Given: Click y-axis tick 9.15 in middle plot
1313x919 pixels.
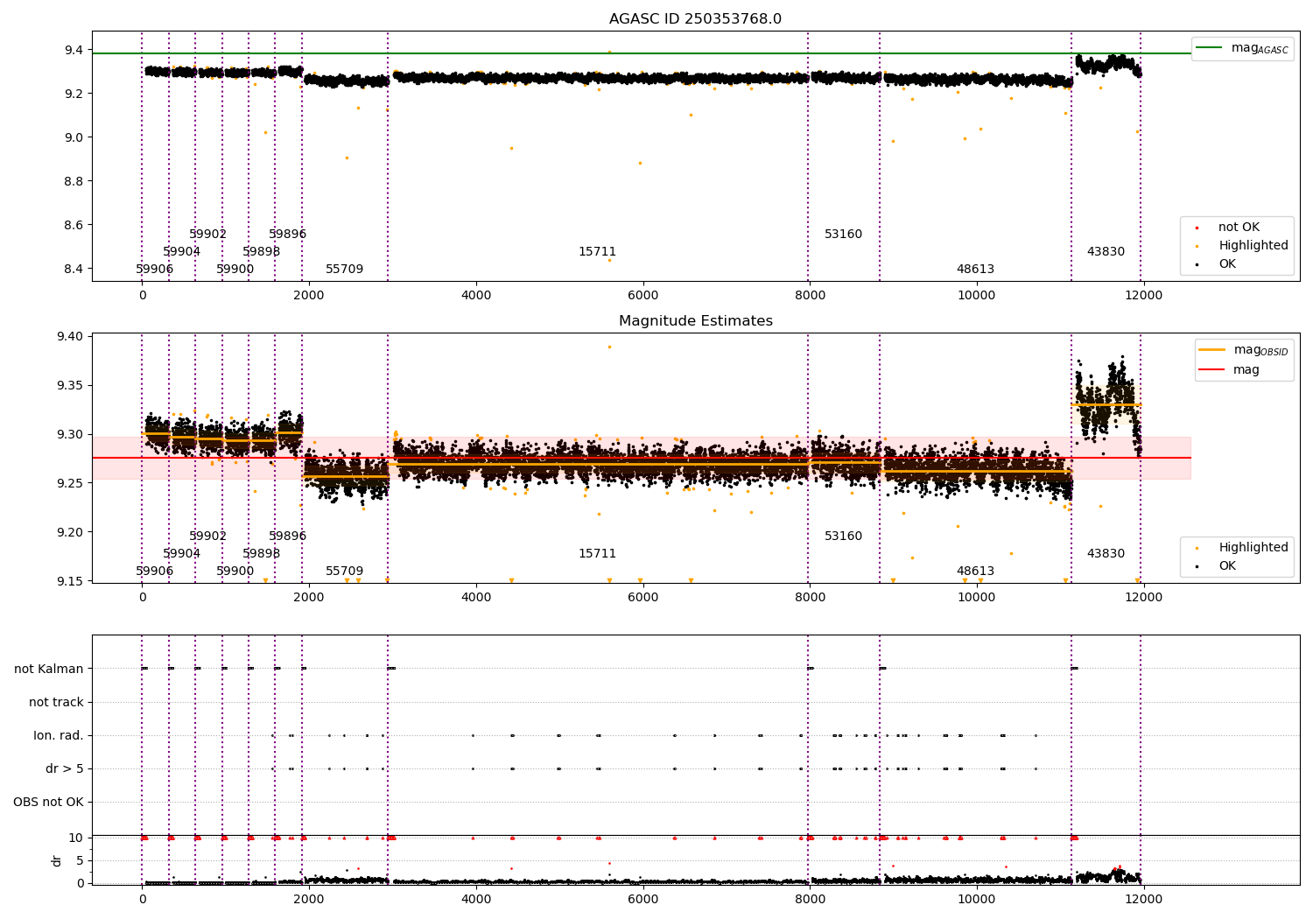Looking at the screenshot, I should (72, 581).
